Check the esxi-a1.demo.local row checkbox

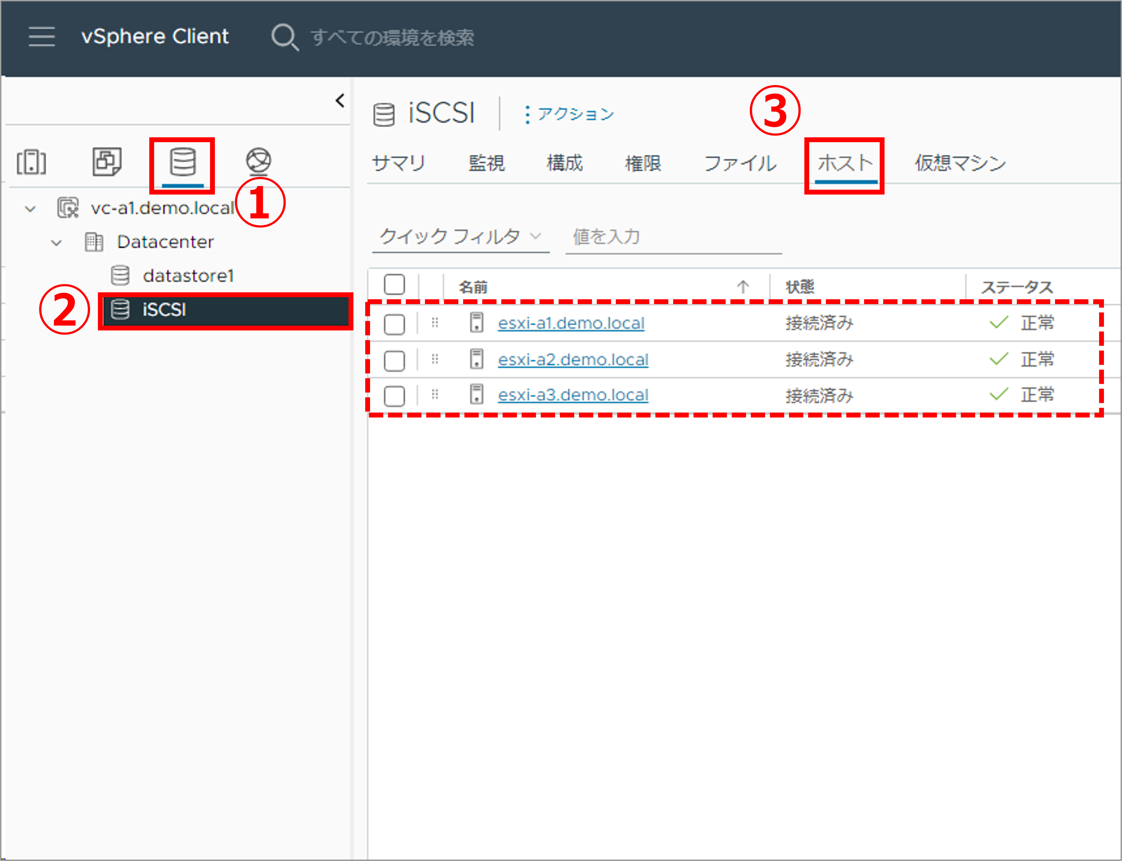pyautogui.click(x=394, y=324)
